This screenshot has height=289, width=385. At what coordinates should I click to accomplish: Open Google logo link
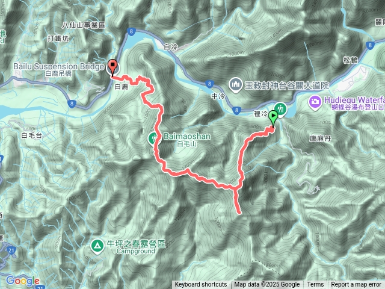pos(23,281)
